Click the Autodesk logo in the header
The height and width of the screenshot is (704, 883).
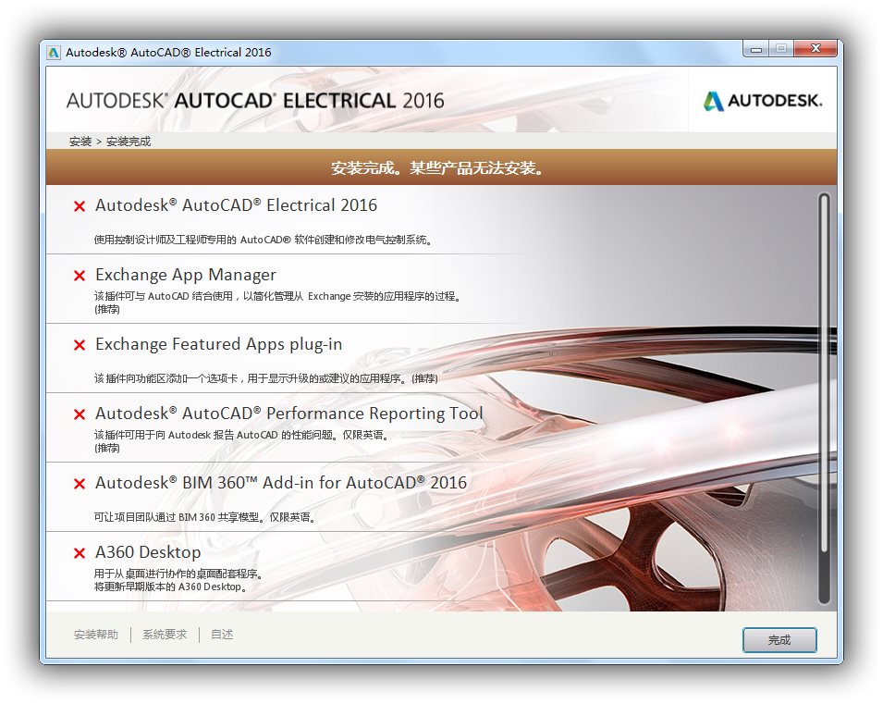[763, 101]
